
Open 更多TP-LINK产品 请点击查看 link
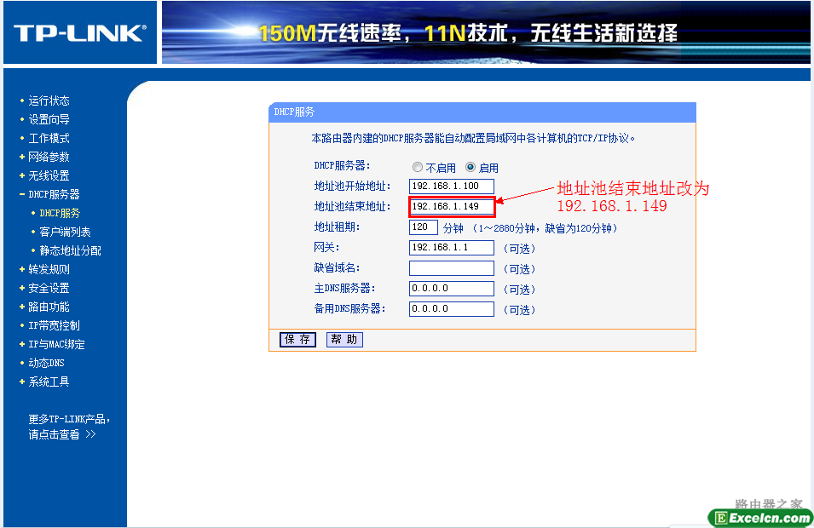point(69,427)
